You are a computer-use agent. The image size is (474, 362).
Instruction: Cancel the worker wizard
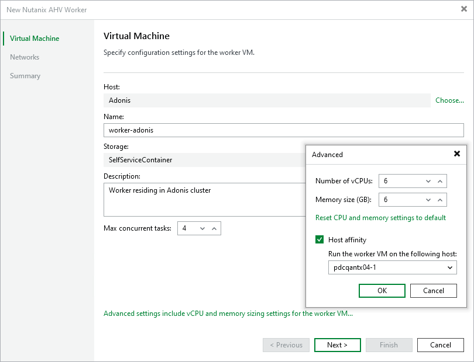441,345
